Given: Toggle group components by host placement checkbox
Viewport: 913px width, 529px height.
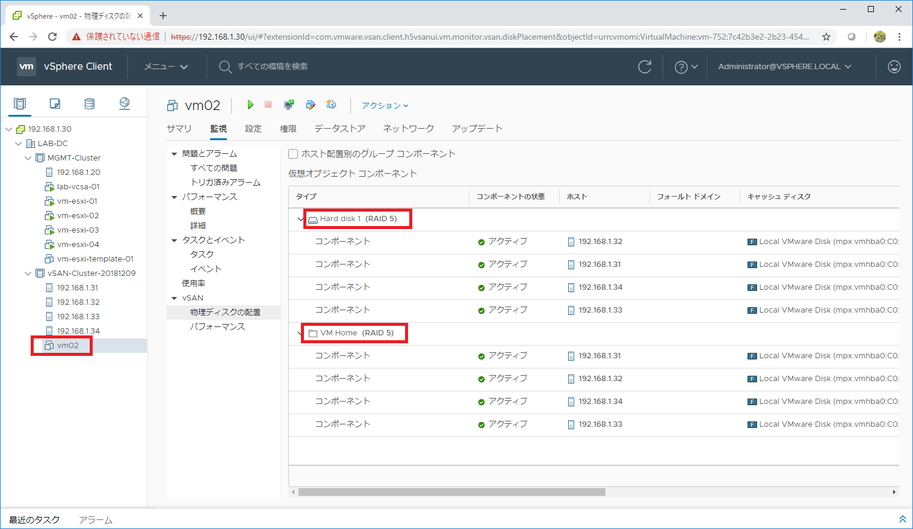Looking at the screenshot, I should click(x=293, y=154).
